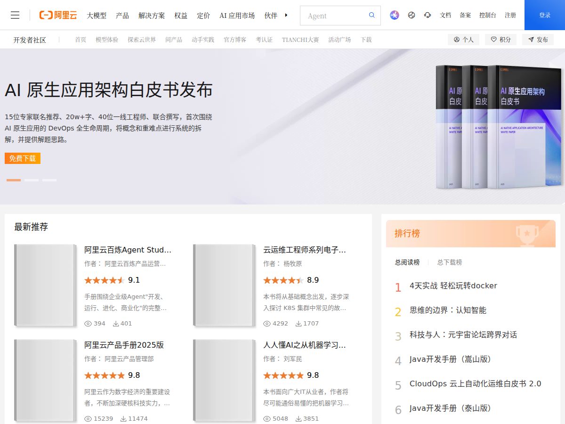Open book 阿里云产品手册2025版 title
This screenshot has width=565, height=424.
[x=124, y=345]
